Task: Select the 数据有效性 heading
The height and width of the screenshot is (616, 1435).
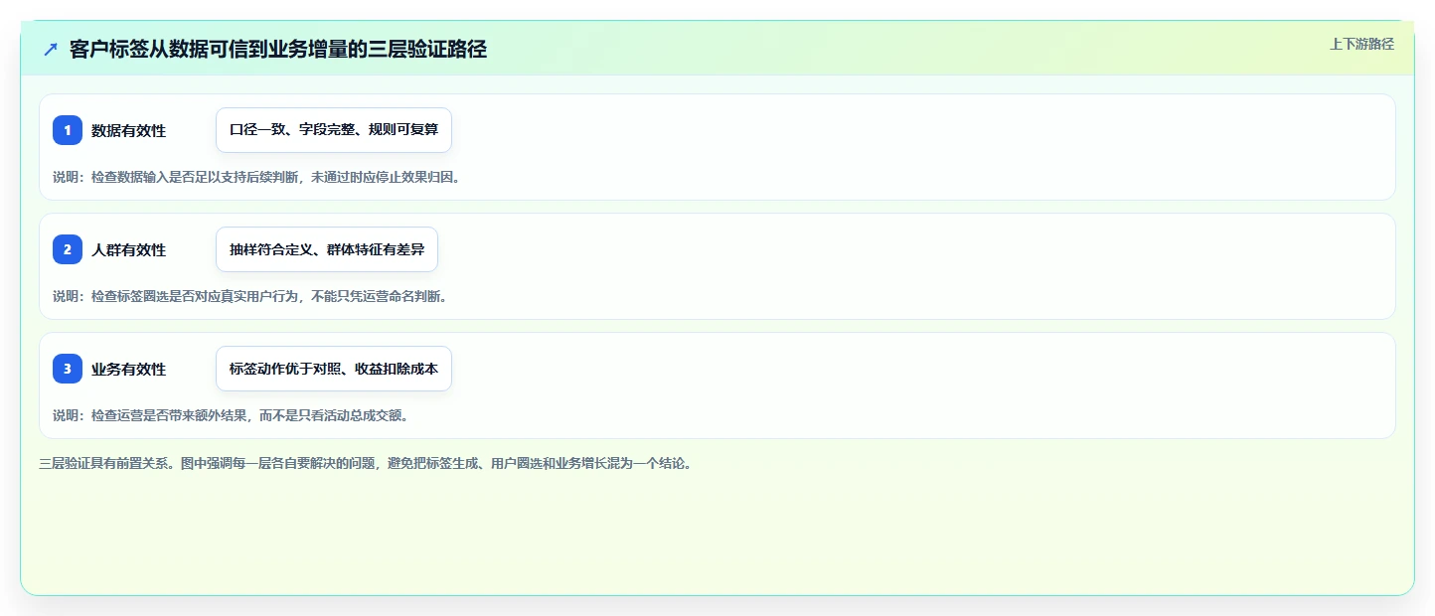Action: click(x=128, y=130)
